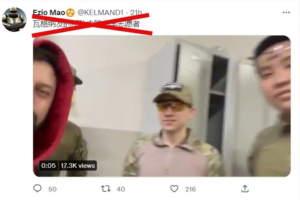Screen dimensions: 300x200
Task: Click the reply count 50
Action: (x=52, y=189)
